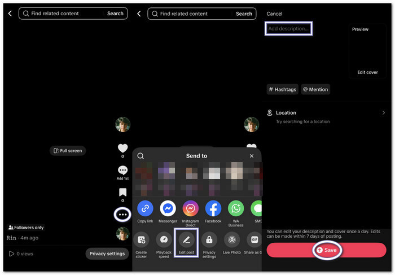
Task: Click the Search button in the left panel
Action: pyautogui.click(x=115, y=14)
